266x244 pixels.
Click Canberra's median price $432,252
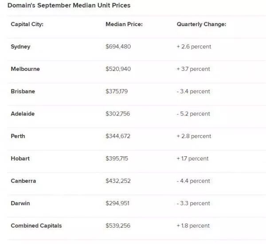coord(118,181)
